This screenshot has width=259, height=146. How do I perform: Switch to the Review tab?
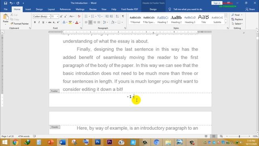click(x=93, y=9)
